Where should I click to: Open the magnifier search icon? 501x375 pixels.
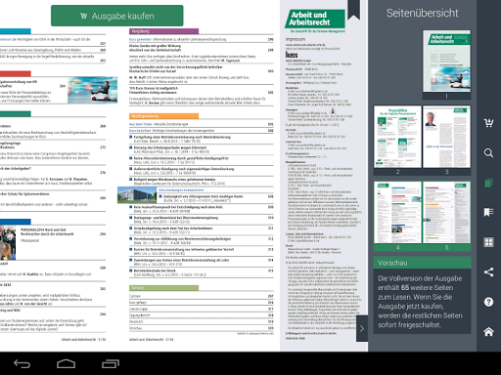[x=488, y=152]
